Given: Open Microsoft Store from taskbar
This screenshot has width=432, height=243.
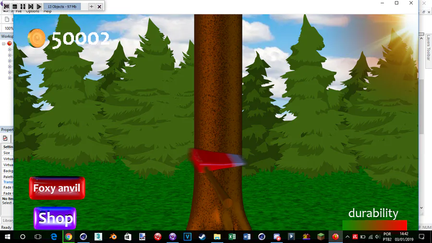Looking at the screenshot, I should click(128, 237).
